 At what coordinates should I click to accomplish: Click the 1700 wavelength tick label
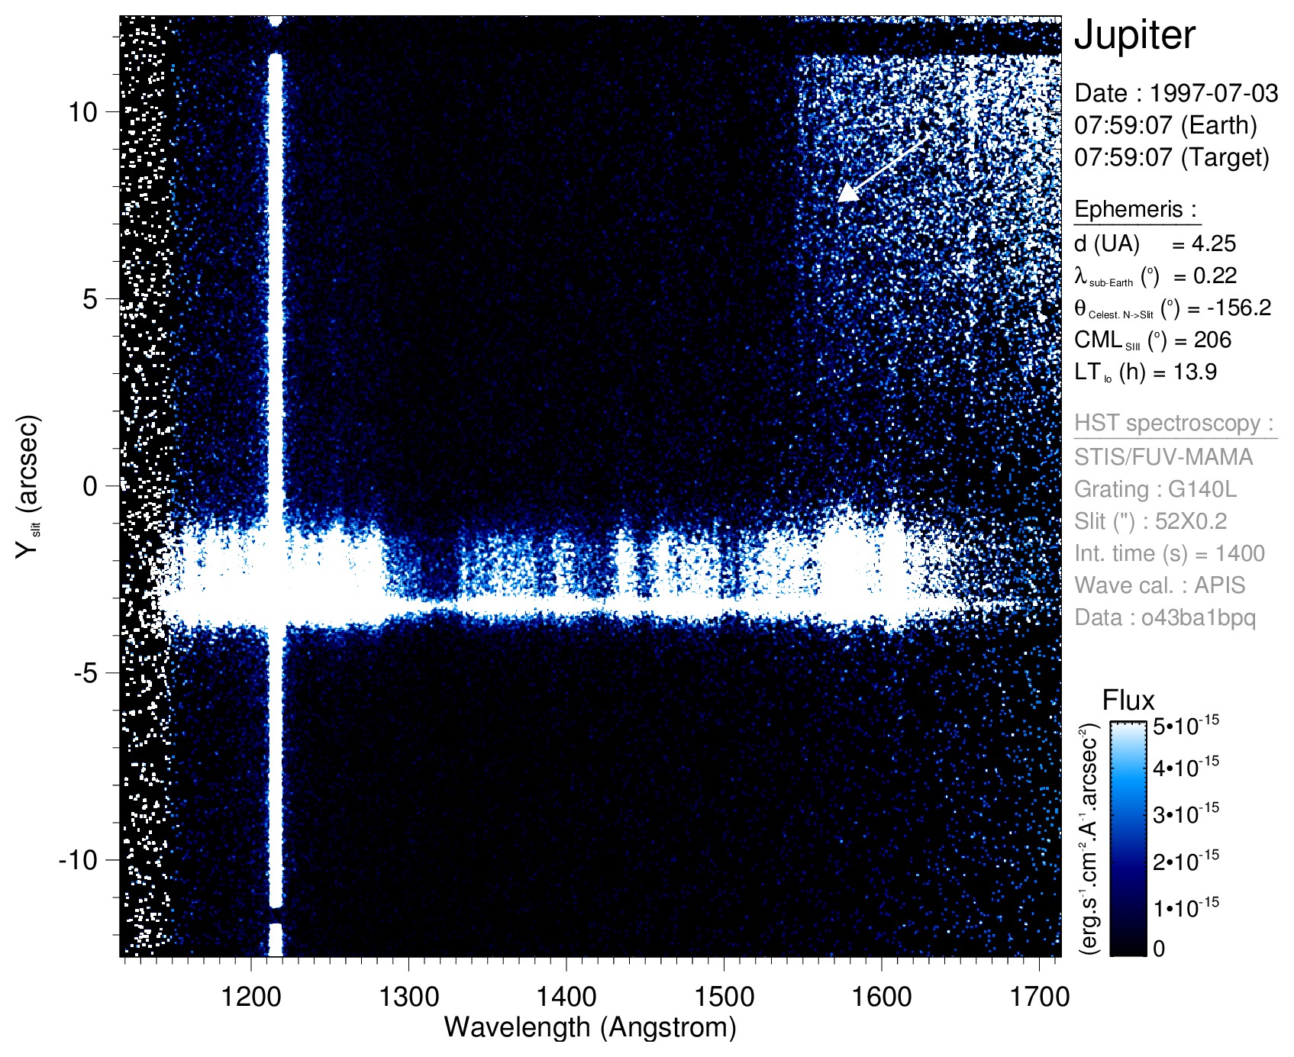pyautogui.click(x=1038, y=996)
